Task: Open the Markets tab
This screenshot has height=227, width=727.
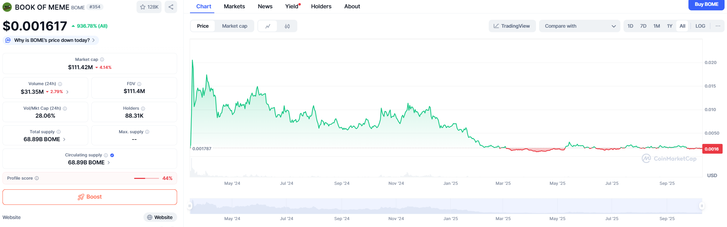Action: tap(234, 7)
